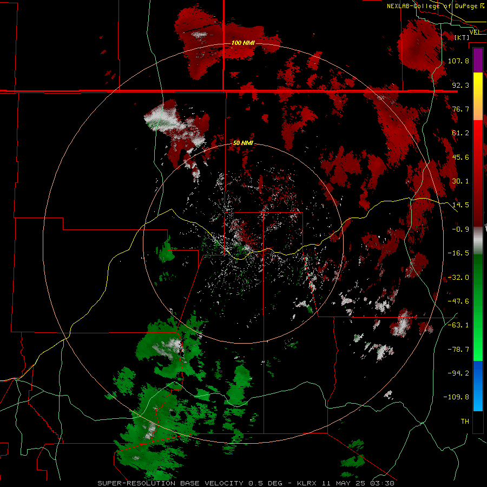Click the VEL product label
Screen dimensions: 487x487
click(x=475, y=32)
